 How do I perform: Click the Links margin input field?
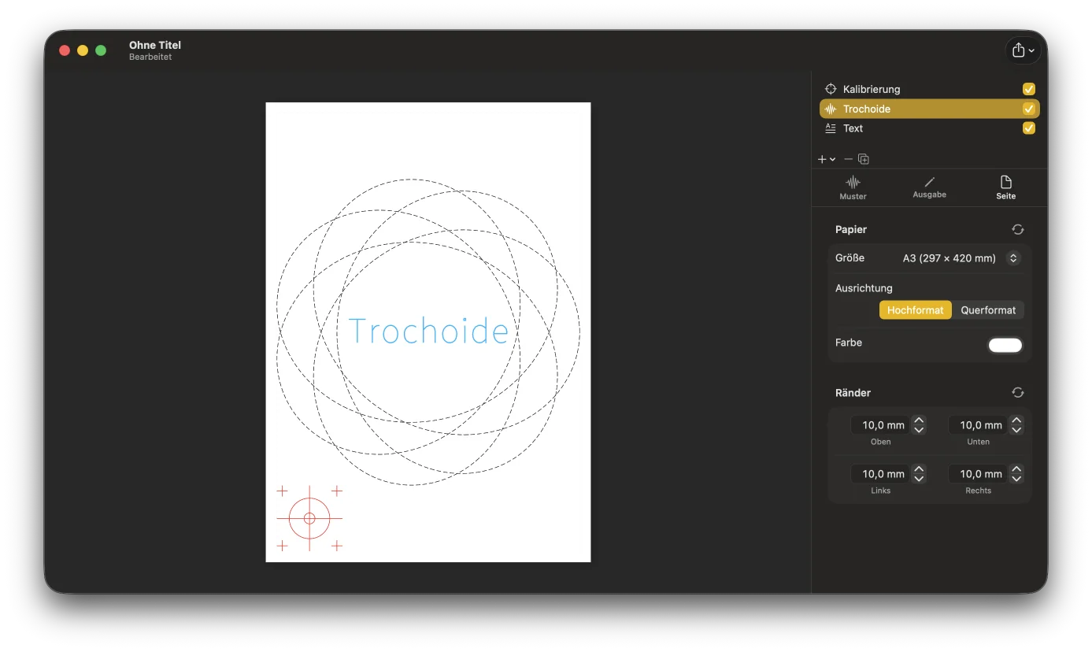point(879,474)
